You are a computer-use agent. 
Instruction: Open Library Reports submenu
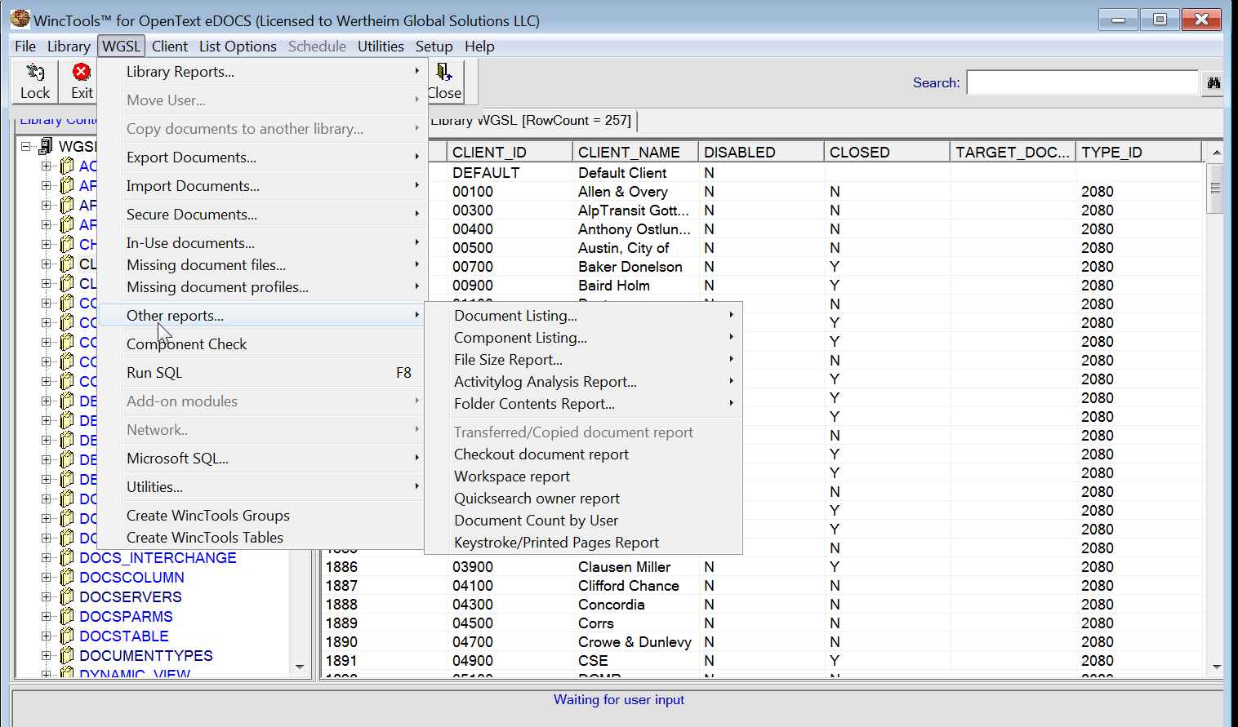(262, 72)
